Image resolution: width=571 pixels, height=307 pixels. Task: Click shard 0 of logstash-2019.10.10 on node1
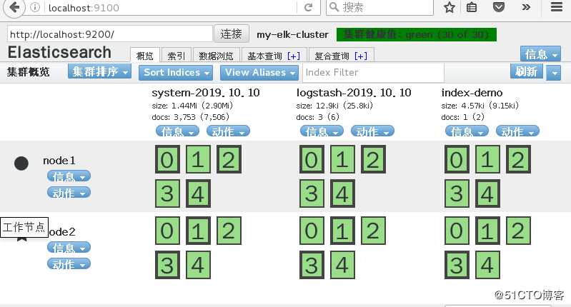tap(312, 159)
